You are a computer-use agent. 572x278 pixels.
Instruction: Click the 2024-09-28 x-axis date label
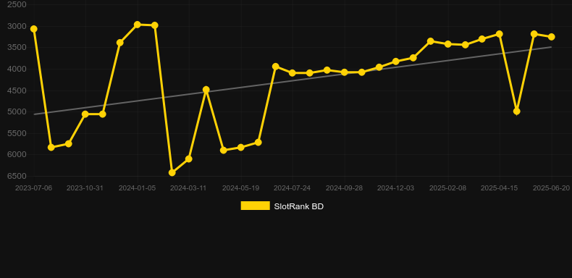point(344,188)
